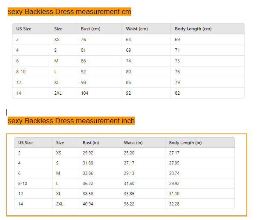
Task: Click the 38.58 bust value in XL row
Action: pyautogui.click(x=88, y=194)
